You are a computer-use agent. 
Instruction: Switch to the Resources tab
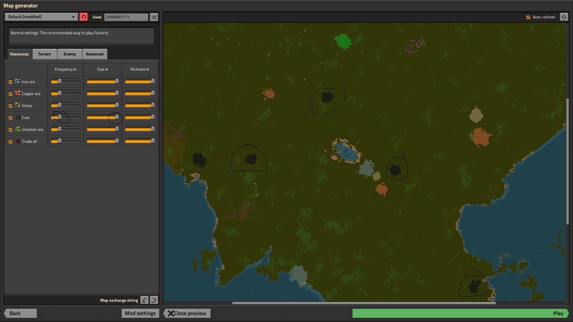tap(19, 54)
